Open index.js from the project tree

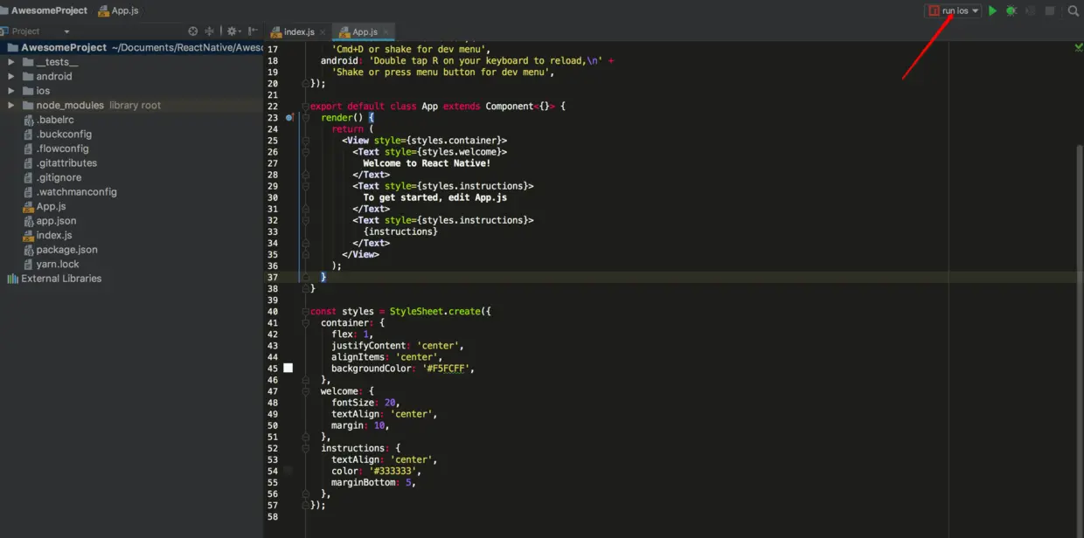54,235
